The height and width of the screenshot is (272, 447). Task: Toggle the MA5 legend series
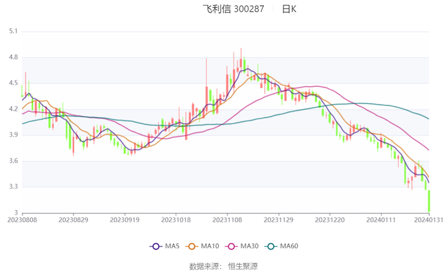(x=165, y=246)
